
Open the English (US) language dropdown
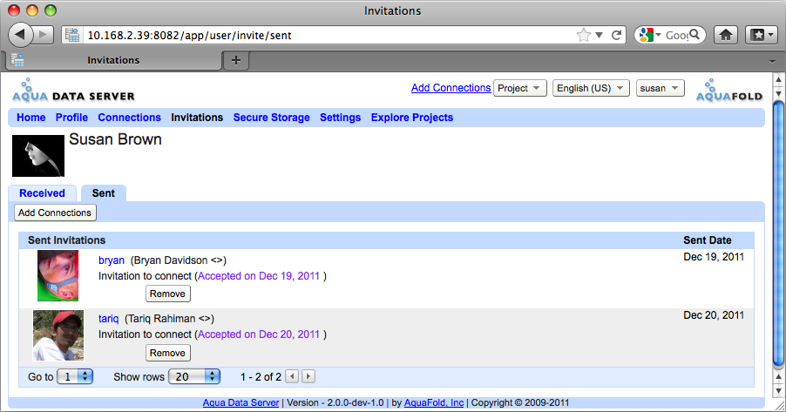coord(591,88)
